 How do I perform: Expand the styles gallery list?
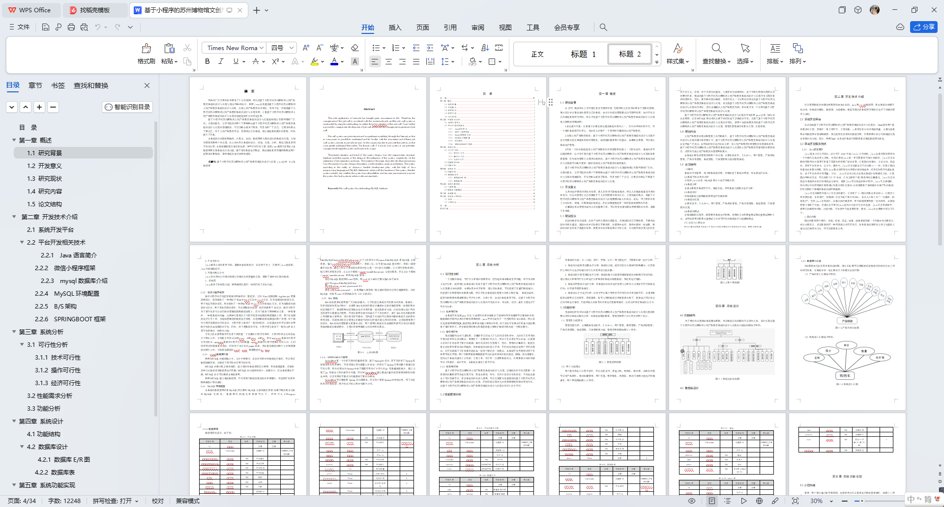(656, 62)
